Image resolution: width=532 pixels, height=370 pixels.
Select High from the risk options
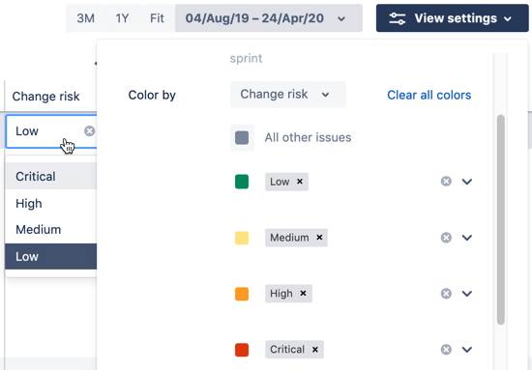pos(51,203)
